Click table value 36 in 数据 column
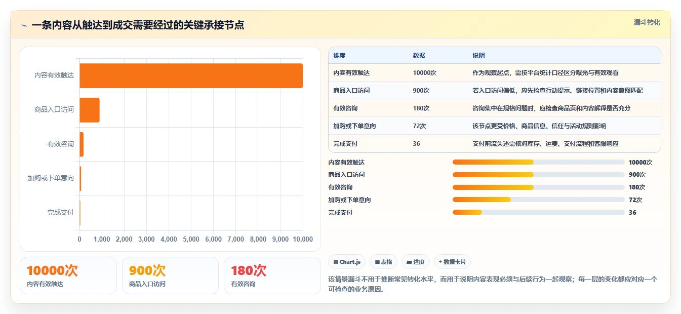This screenshot has height=314, width=681. (x=416, y=144)
